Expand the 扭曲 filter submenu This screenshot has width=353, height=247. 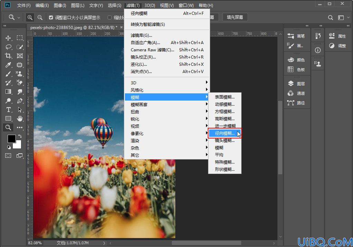[167, 112]
